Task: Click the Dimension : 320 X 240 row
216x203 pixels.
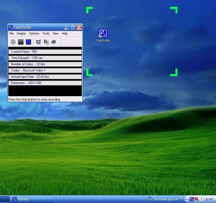Action: 45,83
